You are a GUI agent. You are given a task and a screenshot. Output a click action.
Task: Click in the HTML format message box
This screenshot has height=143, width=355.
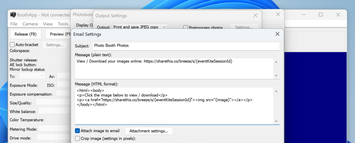click(174, 106)
